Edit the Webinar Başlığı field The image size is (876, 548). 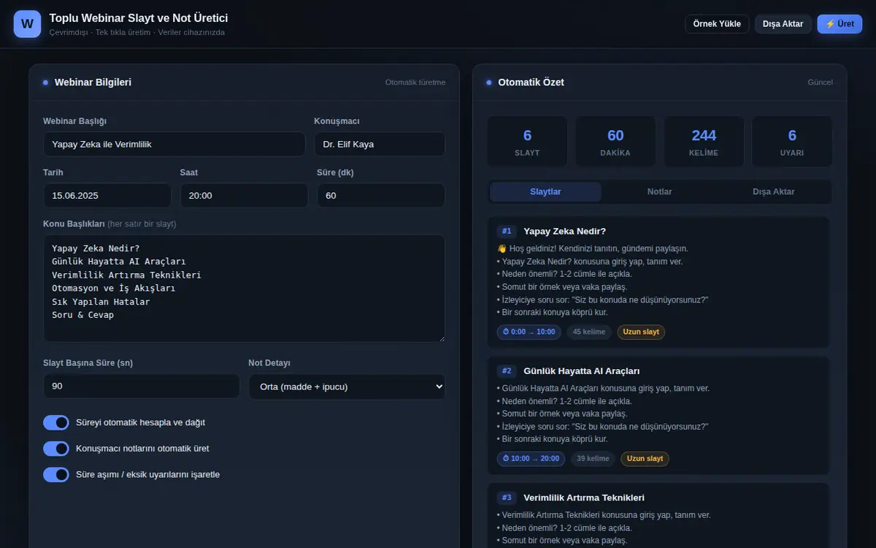click(x=174, y=144)
